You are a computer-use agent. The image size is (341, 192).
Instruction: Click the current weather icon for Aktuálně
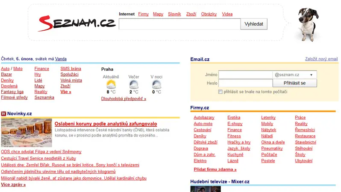111,84
